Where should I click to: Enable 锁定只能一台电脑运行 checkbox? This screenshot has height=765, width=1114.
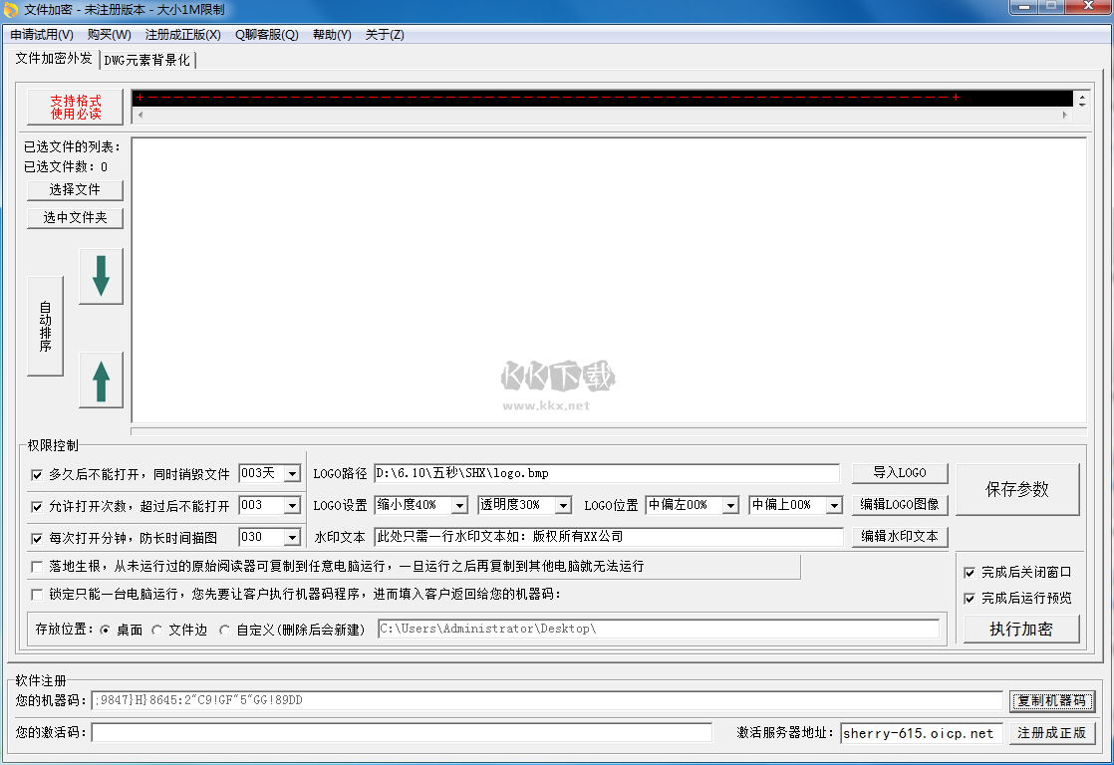pos(37,595)
